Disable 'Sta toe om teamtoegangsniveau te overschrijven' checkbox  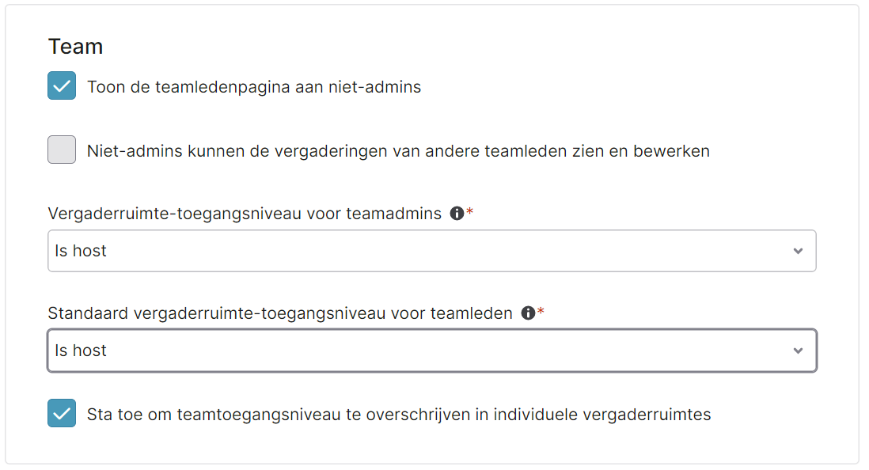point(62,413)
